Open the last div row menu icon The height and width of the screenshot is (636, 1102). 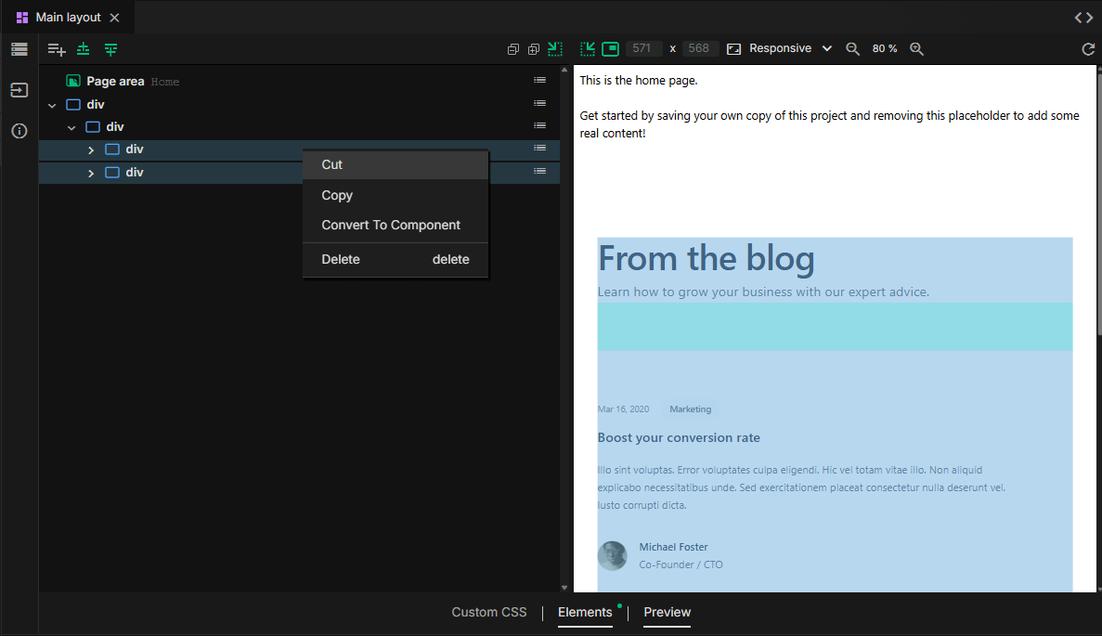pos(539,172)
